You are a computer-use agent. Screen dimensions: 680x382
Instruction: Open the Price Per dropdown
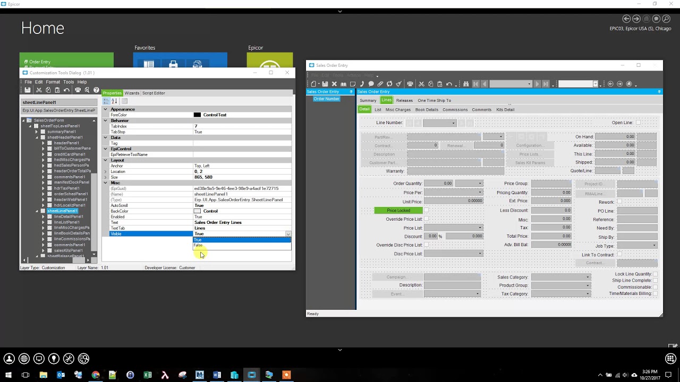tap(480, 193)
